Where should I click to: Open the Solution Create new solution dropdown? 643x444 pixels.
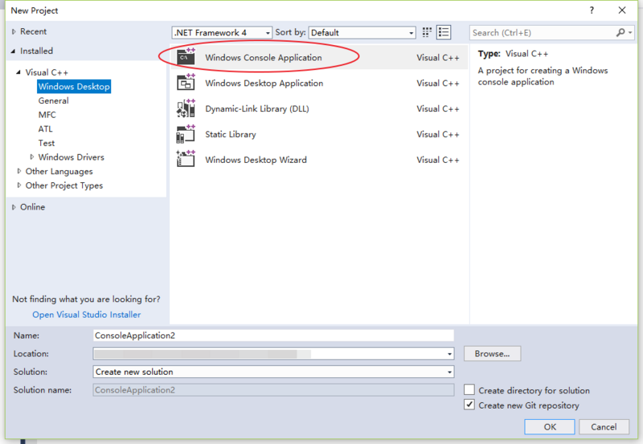450,372
